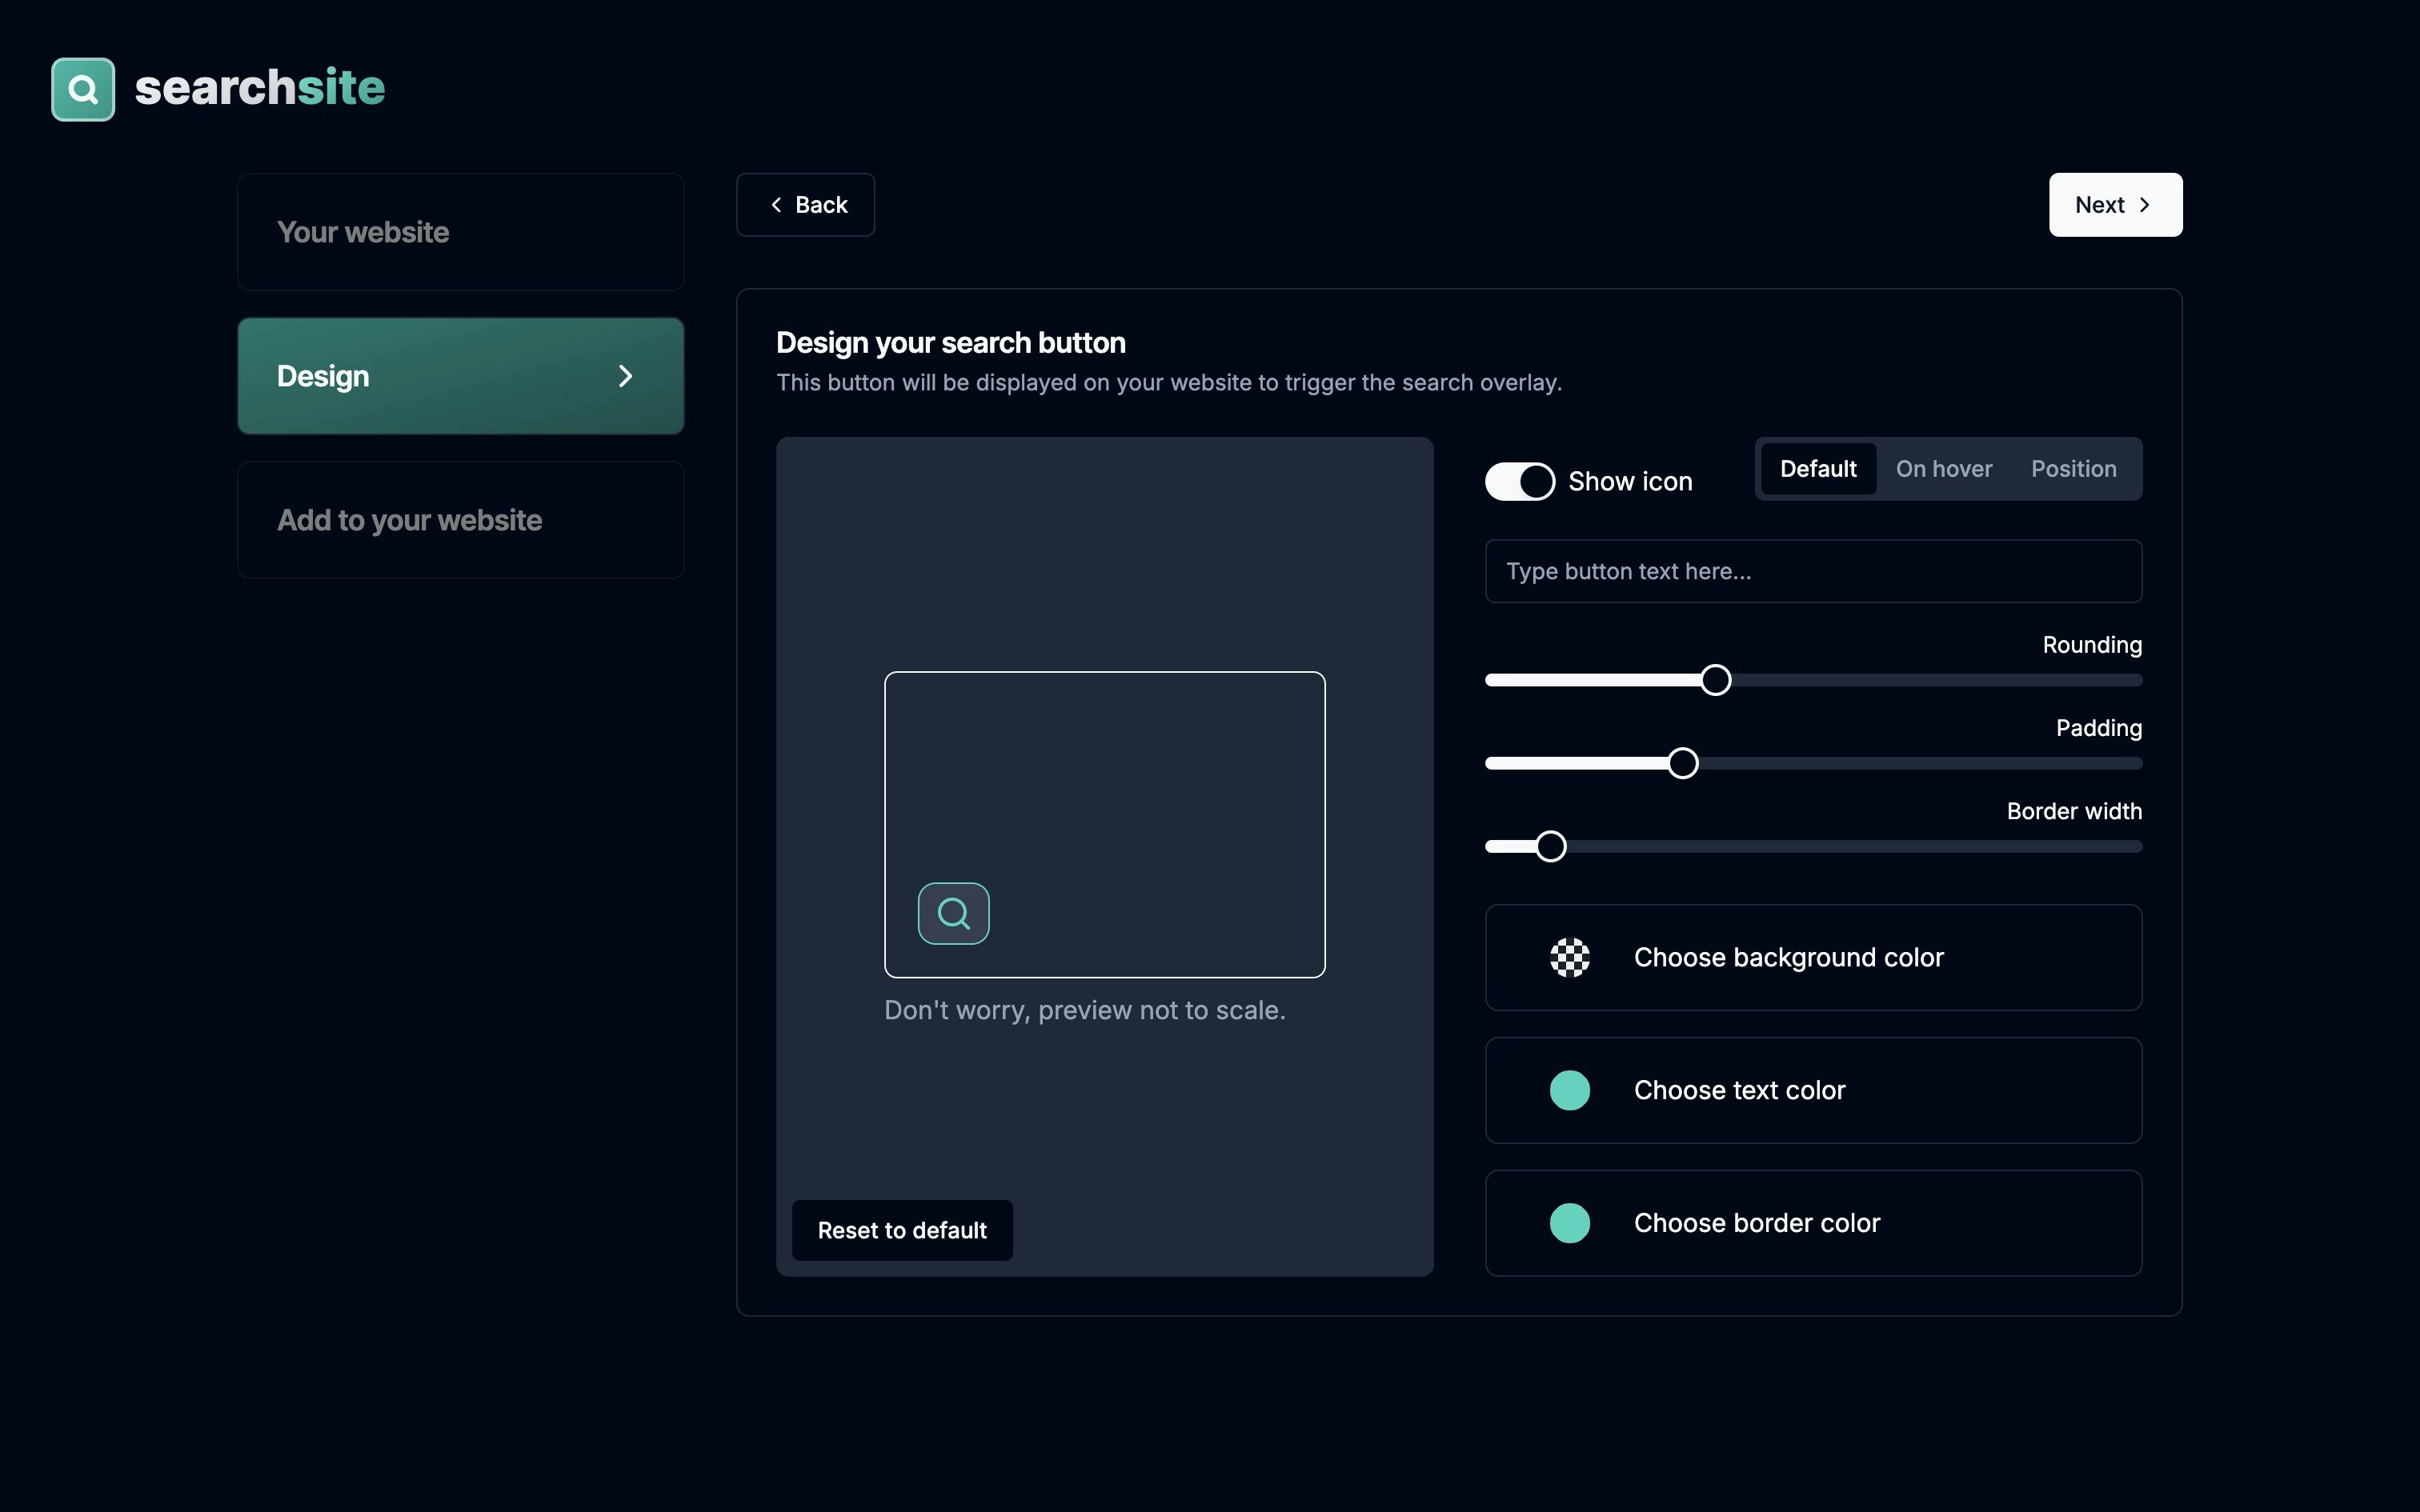Image resolution: width=2420 pixels, height=1512 pixels.
Task: Select the Default tab
Action: pos(1817,469)
